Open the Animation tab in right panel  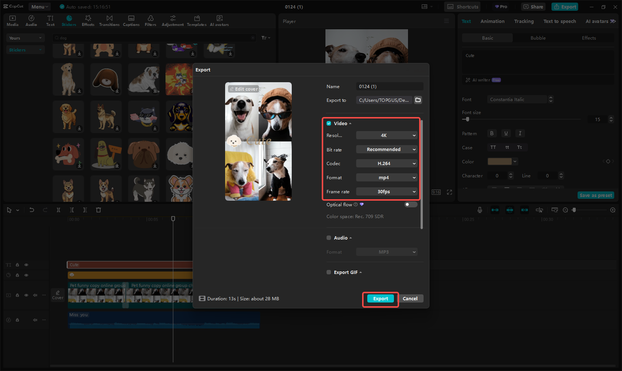click(x=492, y=21)
